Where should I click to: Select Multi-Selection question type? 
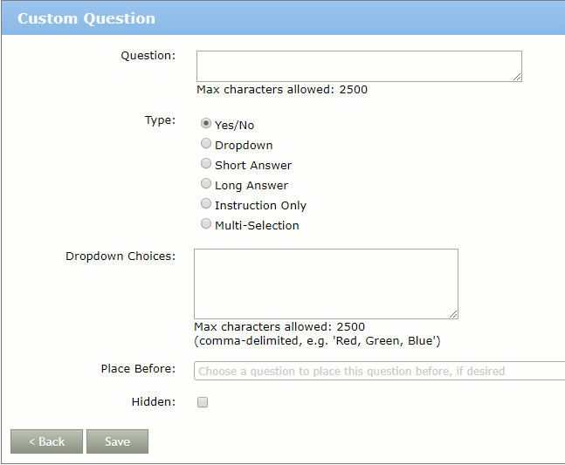(206, 224)
